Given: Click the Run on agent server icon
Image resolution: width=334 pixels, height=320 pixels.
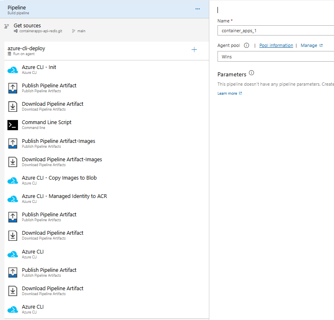Looking at the screenshot, I should [9, 54].
